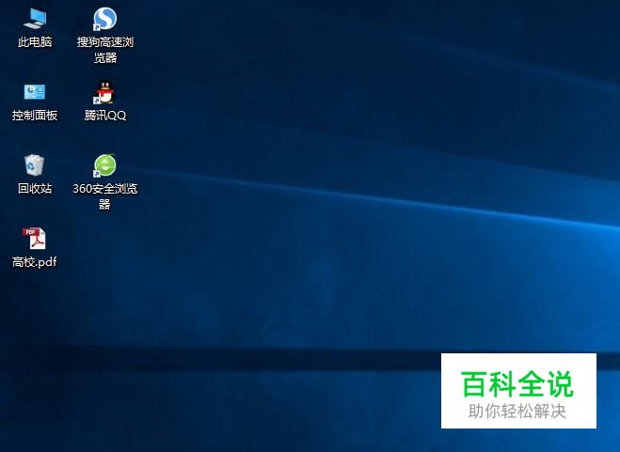Select the 搜狗高速浏览器 shortcut icon

[104, 19]
